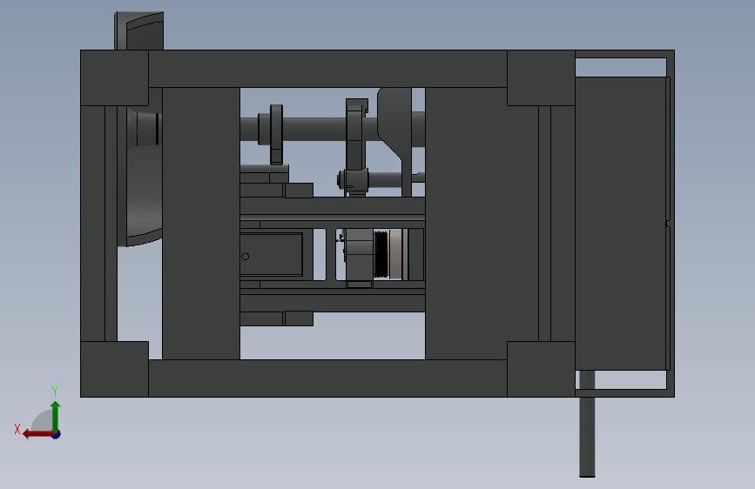Select the ribbed spring coupling in the center
755x489 pixels.
point(381,255)
